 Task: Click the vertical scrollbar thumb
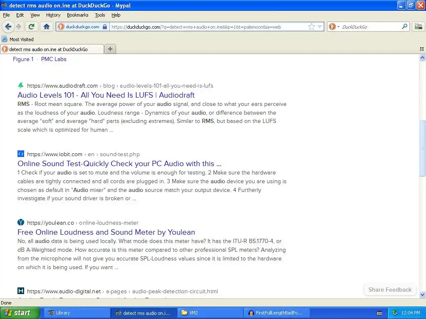pyautogui.click(x=422, y=148)
